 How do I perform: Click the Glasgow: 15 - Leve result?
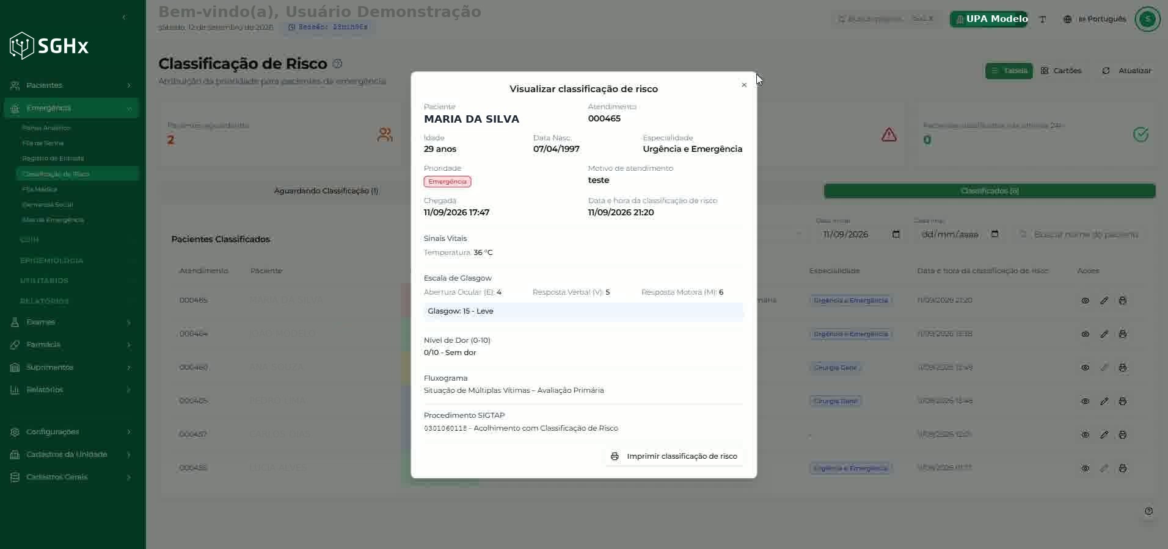pyautogui.click(x=583, y=311)
